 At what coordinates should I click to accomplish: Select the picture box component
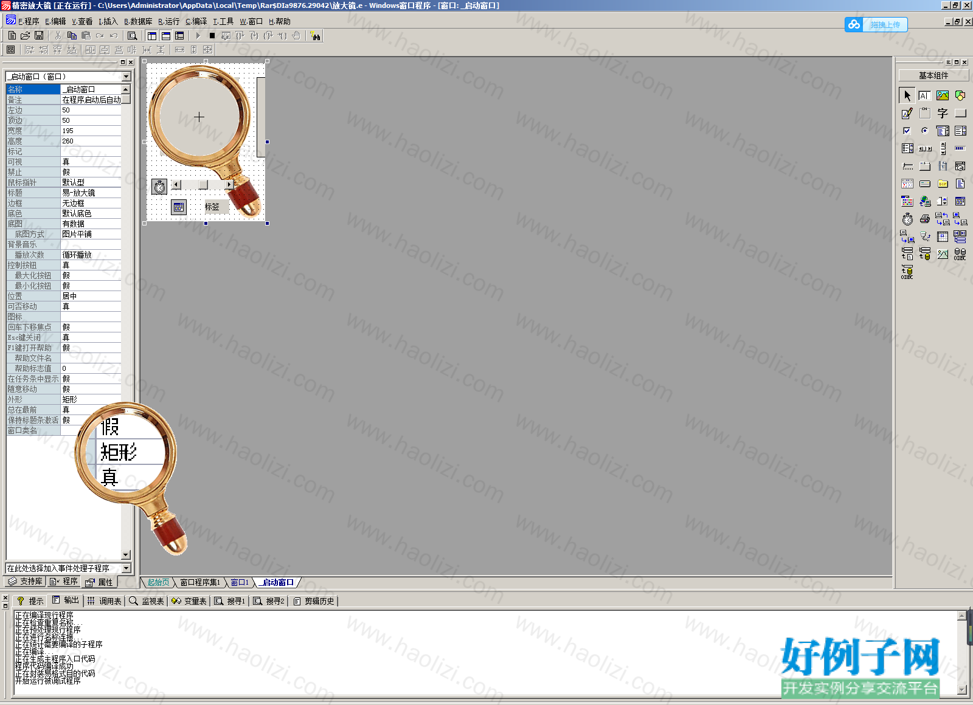point(943,95)
